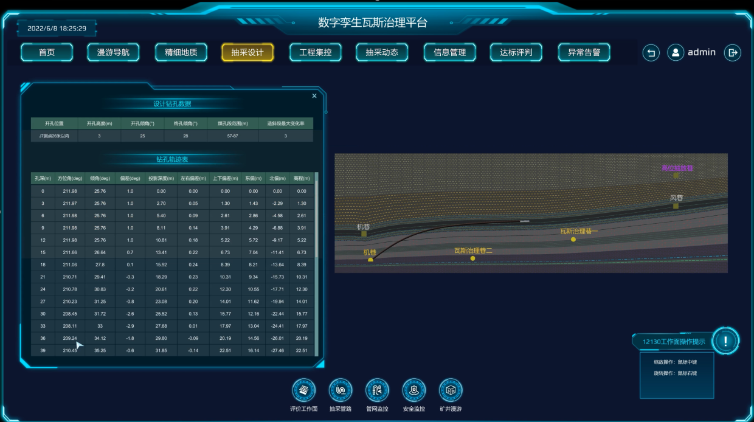Select the 高位抽放巷 marker in the view
Screen dimensions: 754x422
[x=676, y=175]
